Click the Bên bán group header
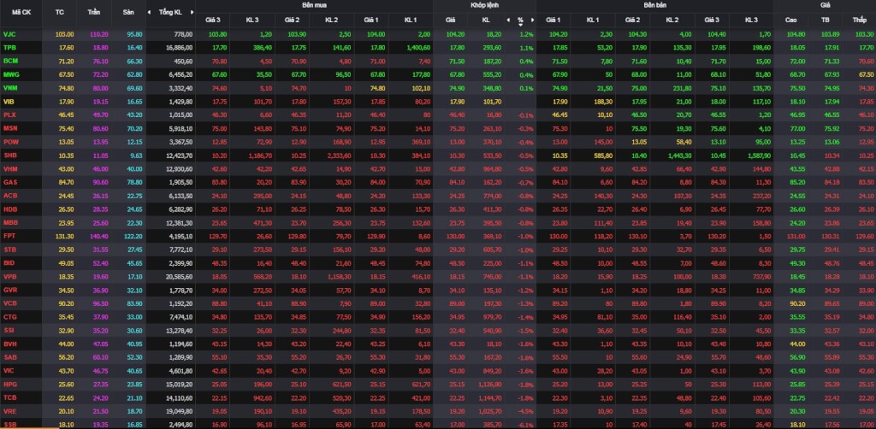 tap(654, 4)
